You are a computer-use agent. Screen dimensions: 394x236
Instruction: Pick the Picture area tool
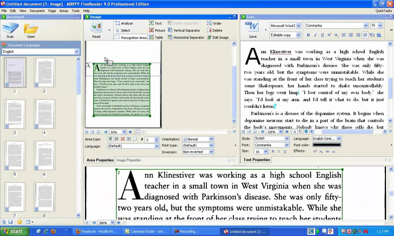tap(157, 30)
